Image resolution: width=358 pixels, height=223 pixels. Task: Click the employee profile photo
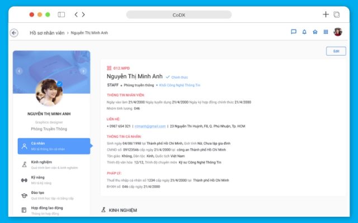coord(49,92)
